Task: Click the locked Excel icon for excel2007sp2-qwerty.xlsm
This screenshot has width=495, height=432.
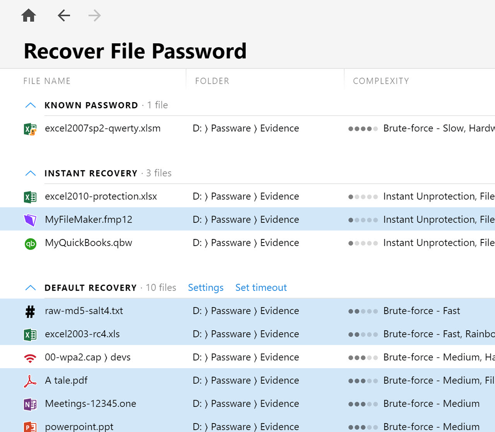Action: [30, 129]
